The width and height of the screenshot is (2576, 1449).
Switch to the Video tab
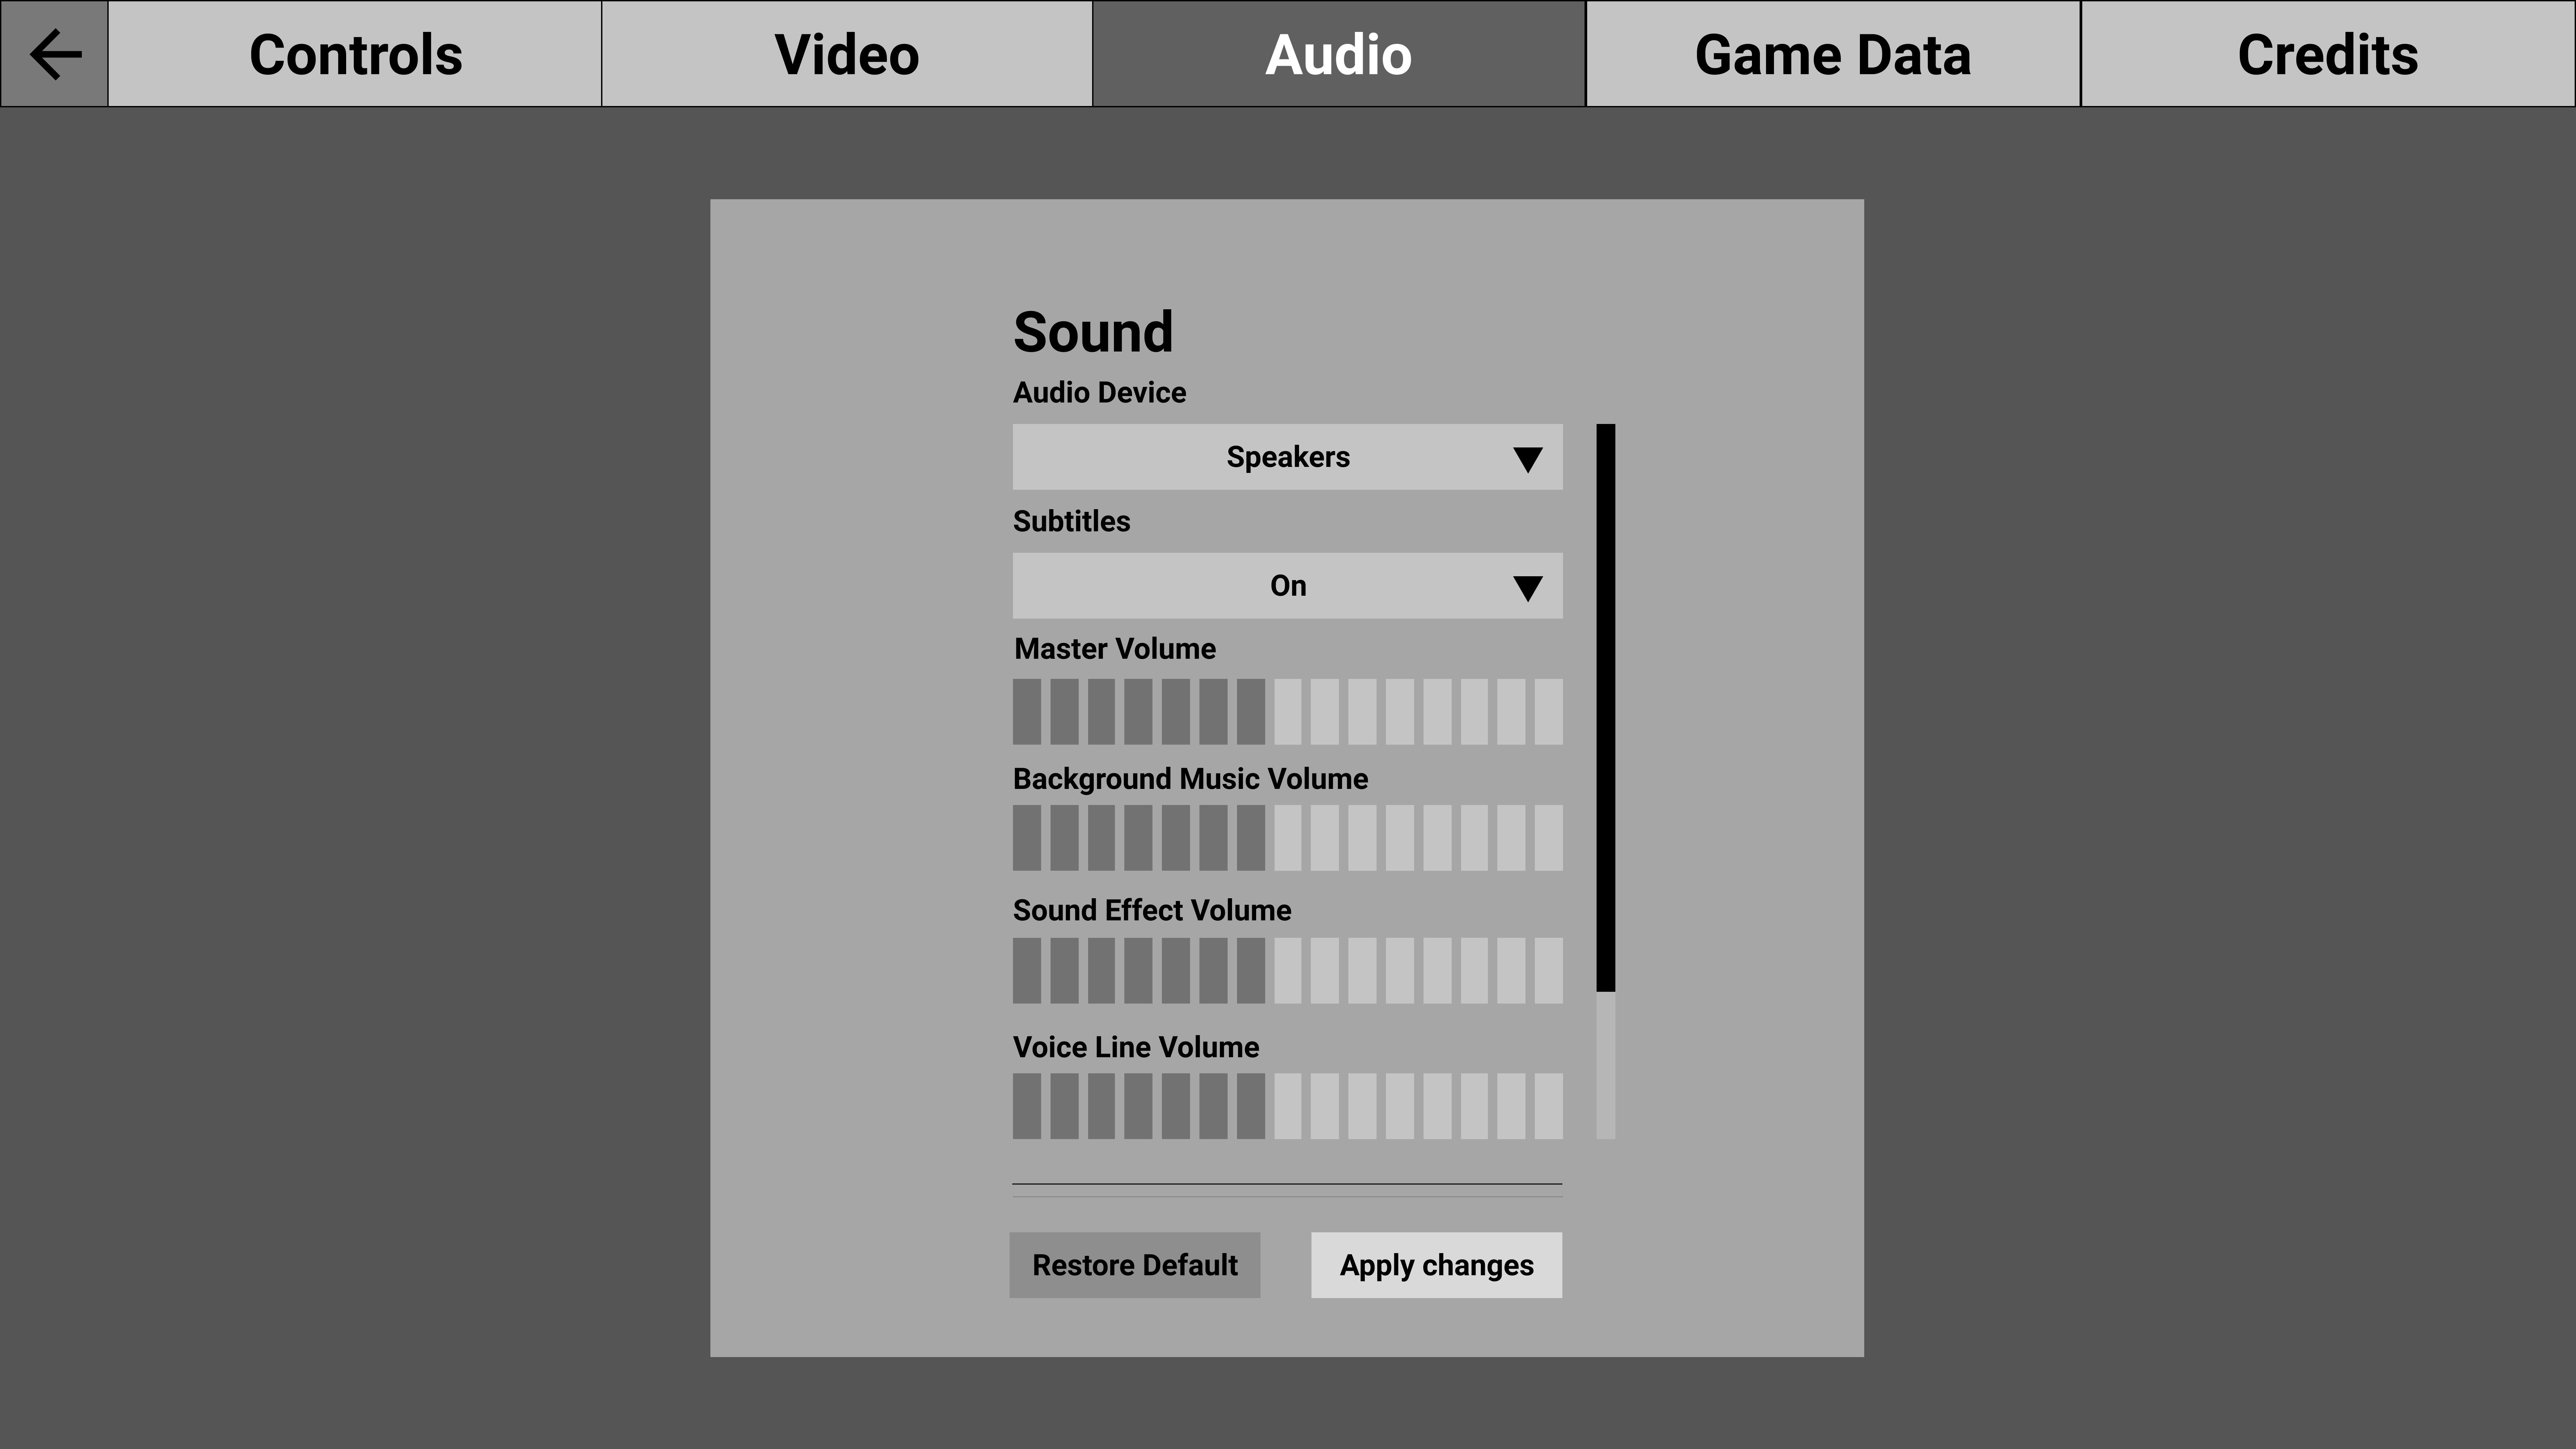(x=847, y=54)
